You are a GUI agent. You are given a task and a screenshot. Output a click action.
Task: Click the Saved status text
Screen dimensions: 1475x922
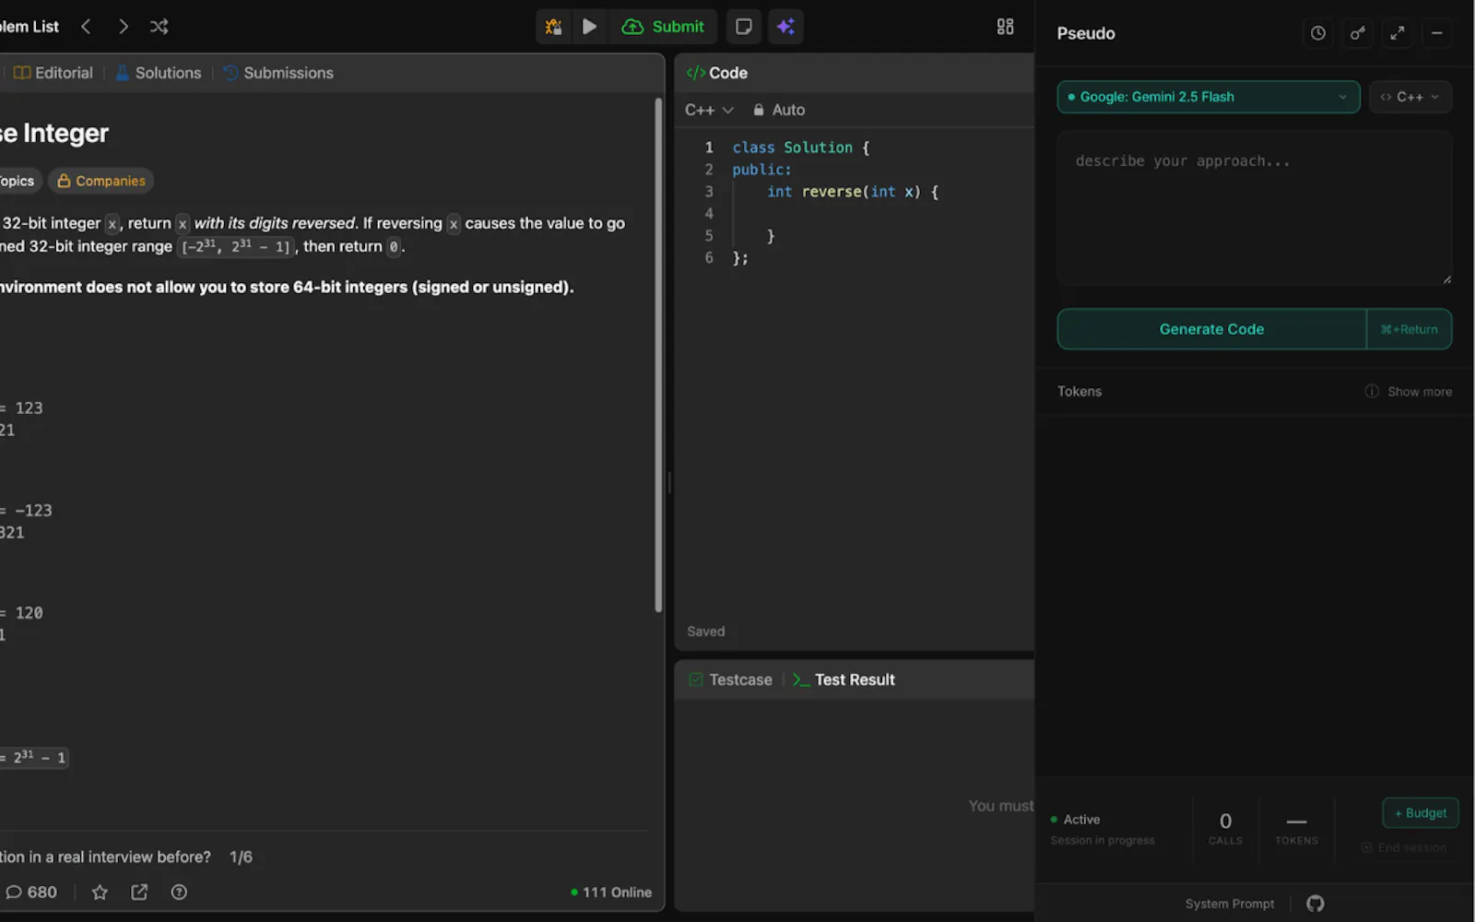point(706,632)
